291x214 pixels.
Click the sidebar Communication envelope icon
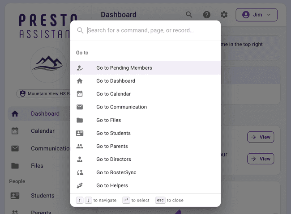(15, 148)
